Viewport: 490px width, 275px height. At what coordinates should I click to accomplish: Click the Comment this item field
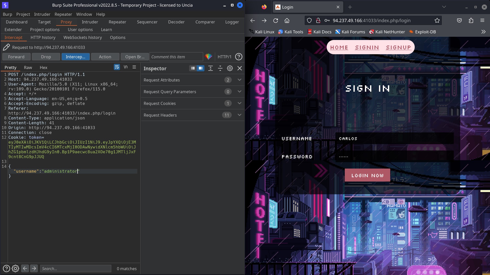[x=176, y=57]
